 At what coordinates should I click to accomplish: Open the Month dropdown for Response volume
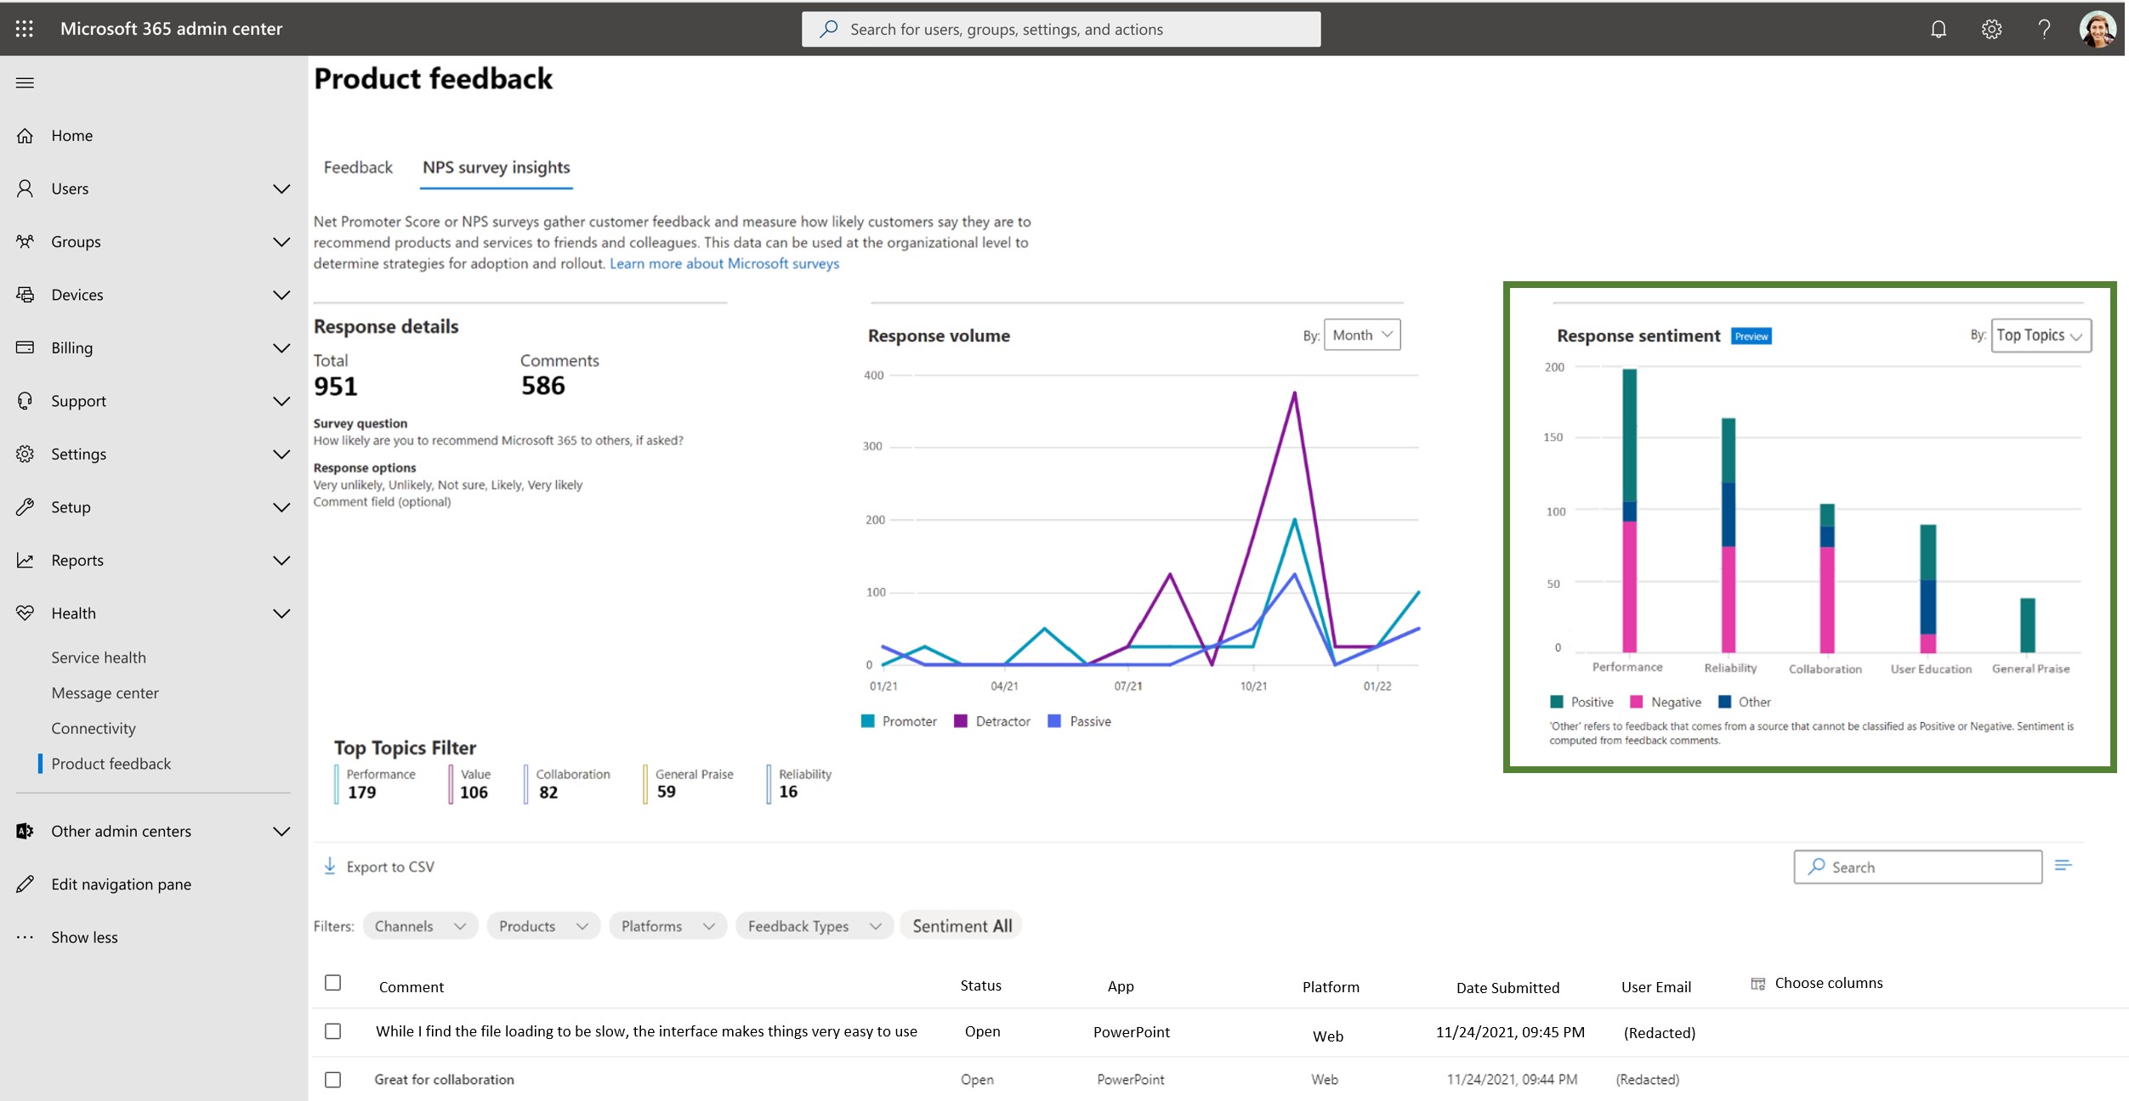pyautogui.click(x=1361, y=335)
